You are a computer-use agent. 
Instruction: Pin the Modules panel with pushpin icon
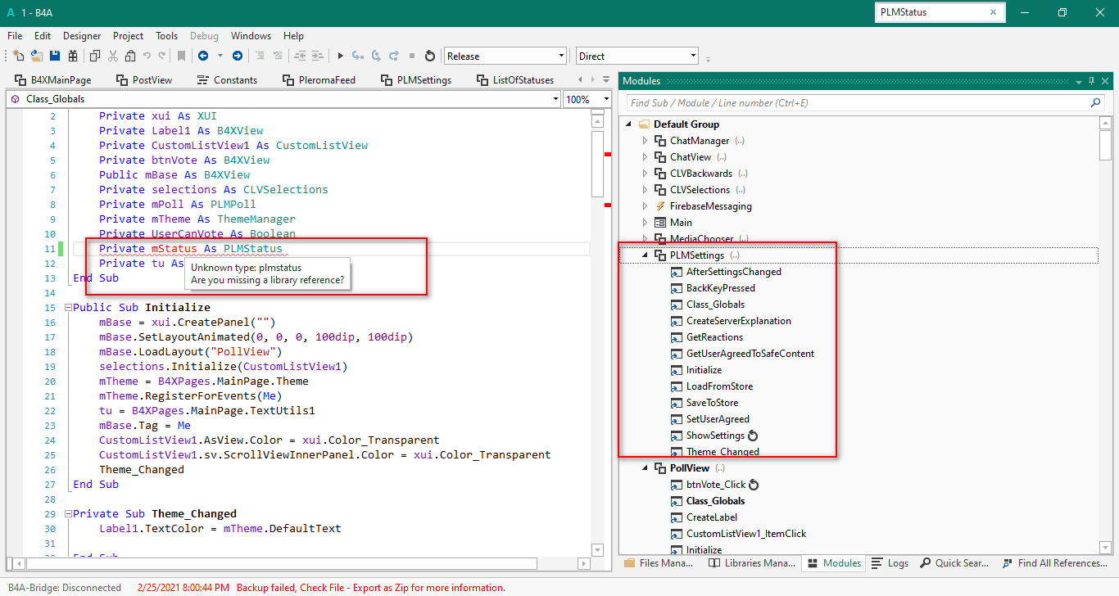pos(1091,80)
